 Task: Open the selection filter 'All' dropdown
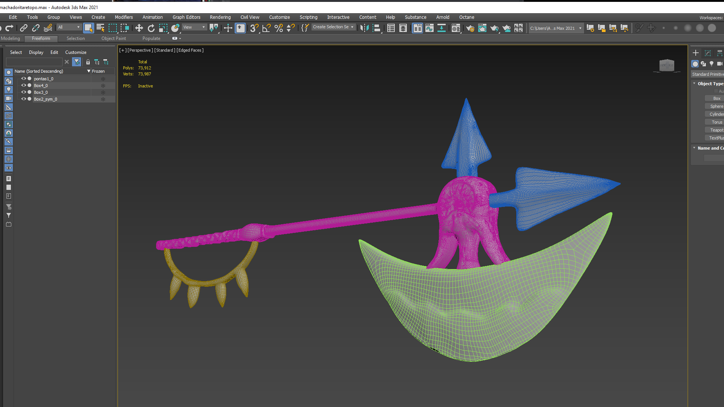(69, 27)
